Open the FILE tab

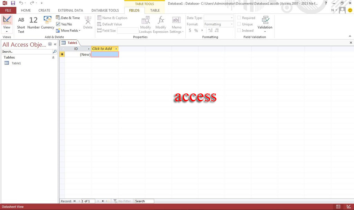8,10
